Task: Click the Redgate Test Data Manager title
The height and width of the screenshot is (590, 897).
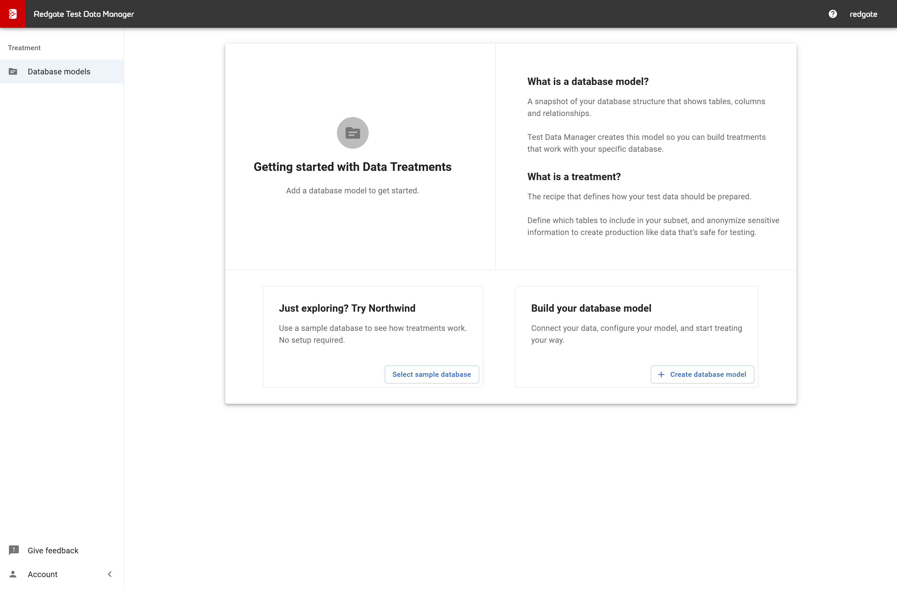Action: tap(84, 14)
